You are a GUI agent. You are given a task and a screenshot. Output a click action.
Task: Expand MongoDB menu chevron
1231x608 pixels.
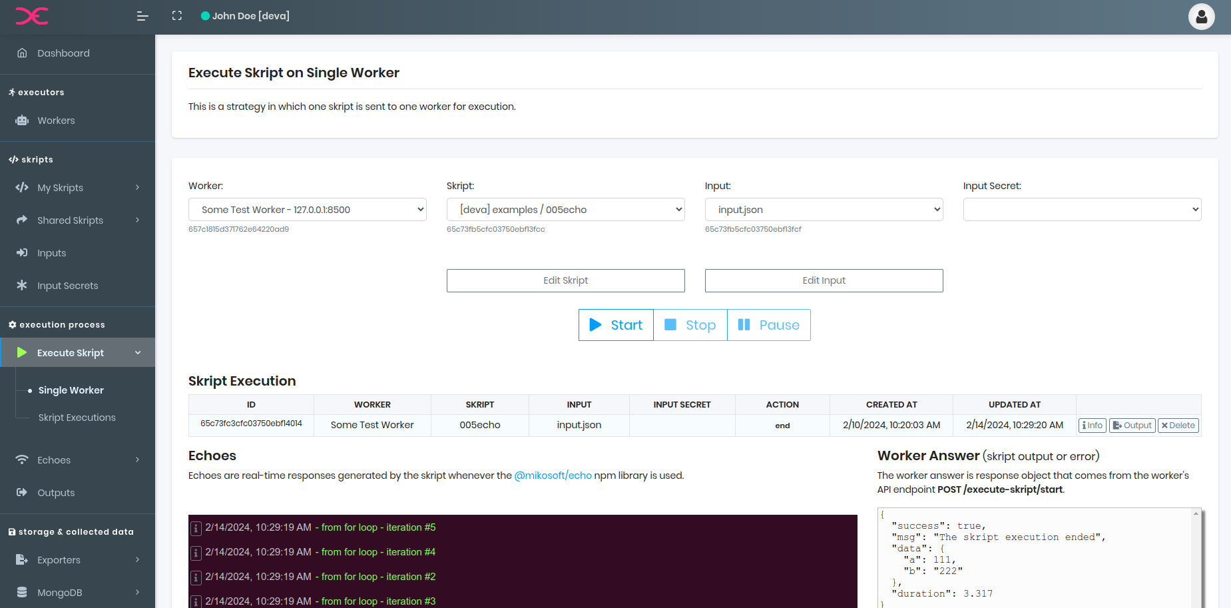(138, 592)
